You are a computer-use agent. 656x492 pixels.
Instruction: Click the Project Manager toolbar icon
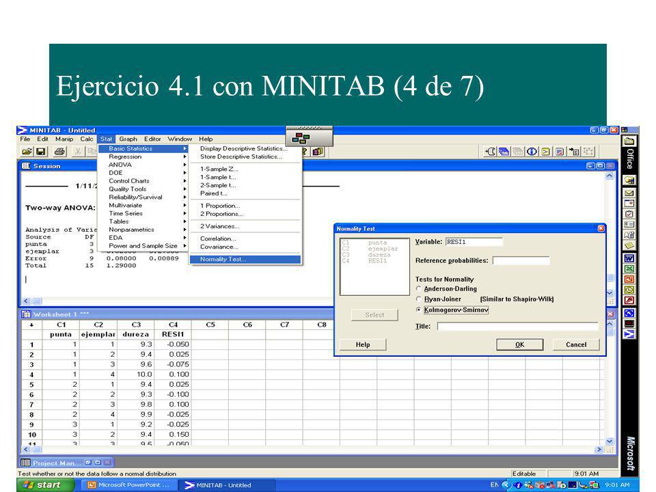588,152
